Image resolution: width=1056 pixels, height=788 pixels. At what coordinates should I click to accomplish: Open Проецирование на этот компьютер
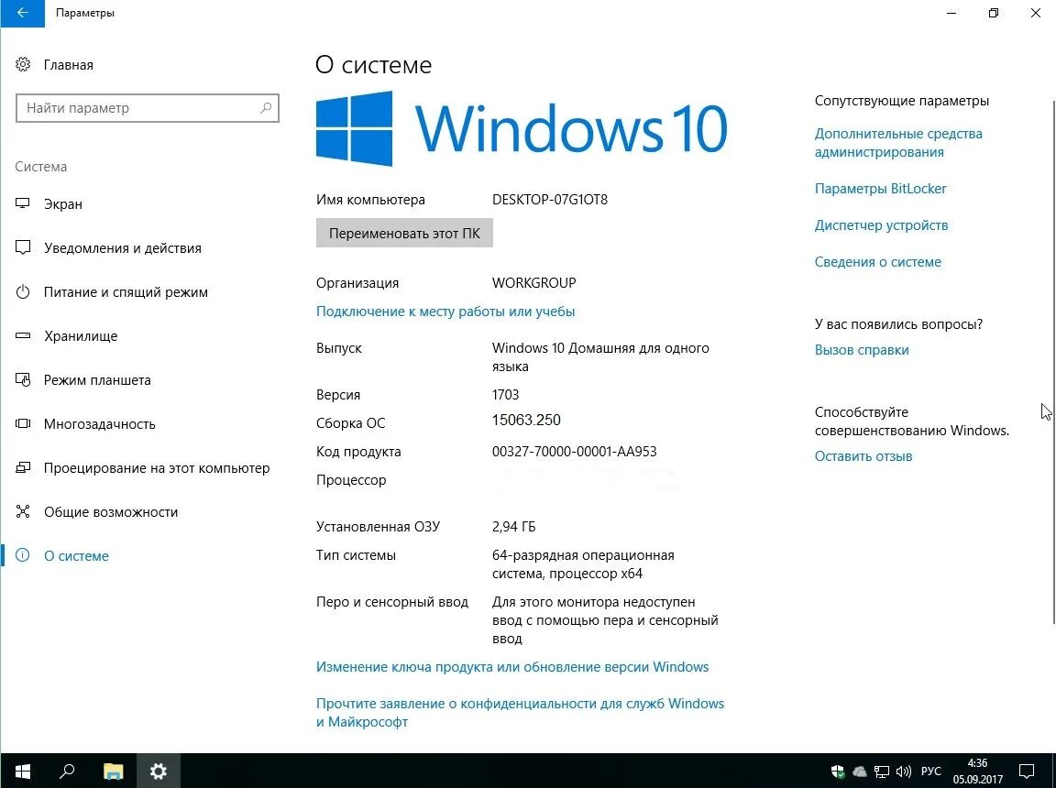pos(157,468)
